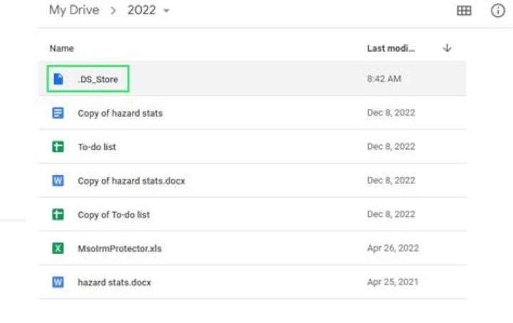Select the To-do list spreadsheet name
Screen dimensions: 513x323
97,147
